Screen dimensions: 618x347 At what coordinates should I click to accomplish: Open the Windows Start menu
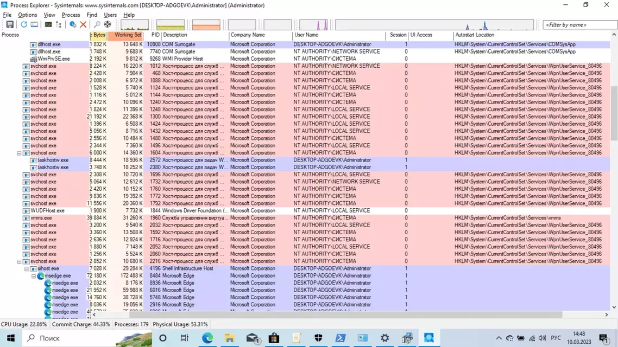click(x=11, y=338)
